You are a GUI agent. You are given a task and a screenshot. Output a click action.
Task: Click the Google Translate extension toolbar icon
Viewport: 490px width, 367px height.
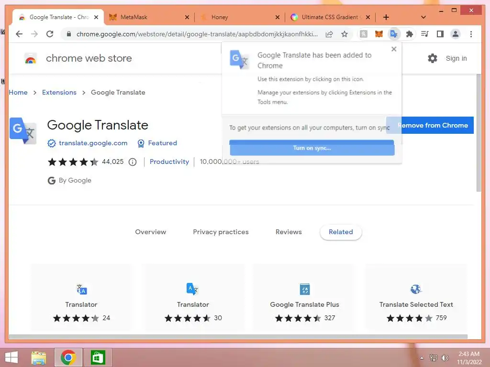click(394, 34)
